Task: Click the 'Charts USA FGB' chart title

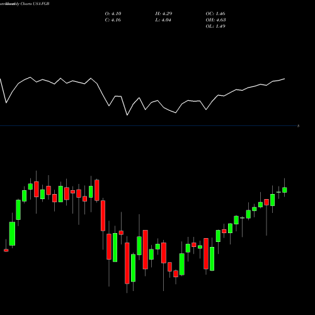Action: coord(35,4)
